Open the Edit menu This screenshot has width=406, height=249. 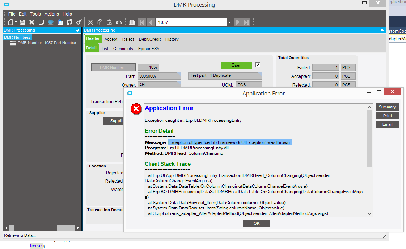click(22, 14)
